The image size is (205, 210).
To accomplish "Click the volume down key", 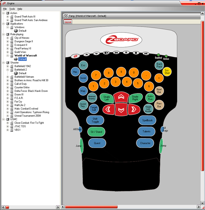I will click(97, 54).
